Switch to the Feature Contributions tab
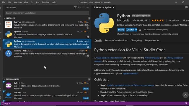Viewport: 189px width, 106px height. pyautogui.click(x=116, y=40)
